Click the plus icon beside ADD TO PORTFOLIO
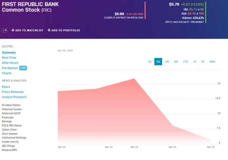 tap(49, 30)
